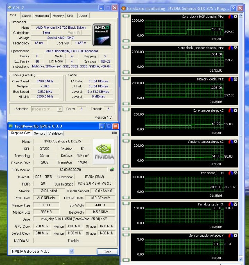Open the Memory tab in CPU-Z
Viewport: 249px width, 265px height.
(x=58, y=16)
